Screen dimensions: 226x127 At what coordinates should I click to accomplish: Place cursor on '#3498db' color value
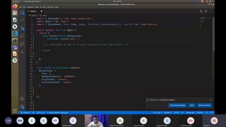pyautogui.click(x=70, y=77)
